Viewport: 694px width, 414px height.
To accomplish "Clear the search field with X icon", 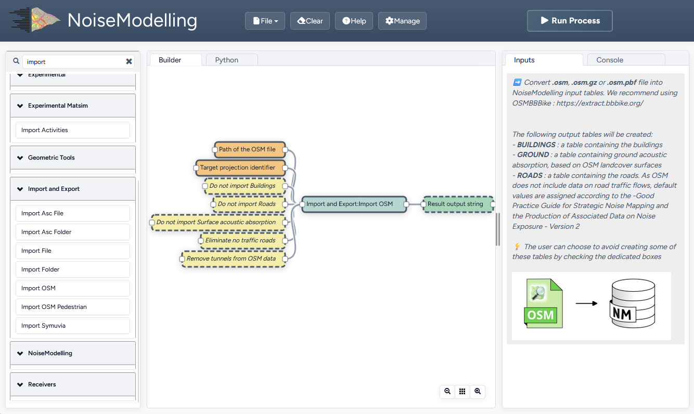I will (129, 61).
